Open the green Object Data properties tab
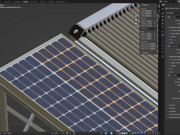The image size is (180, 135). point(163,49)
